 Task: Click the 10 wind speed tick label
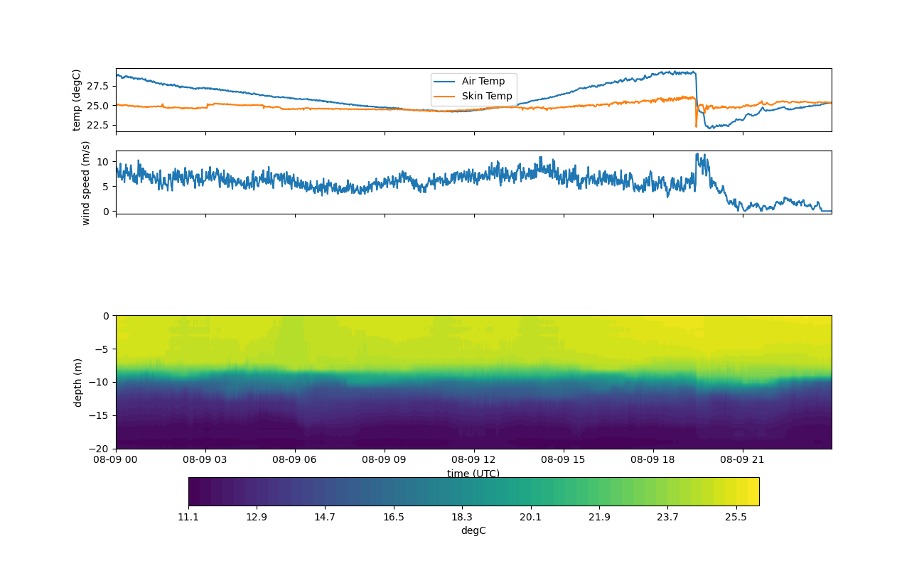(102, 162)
